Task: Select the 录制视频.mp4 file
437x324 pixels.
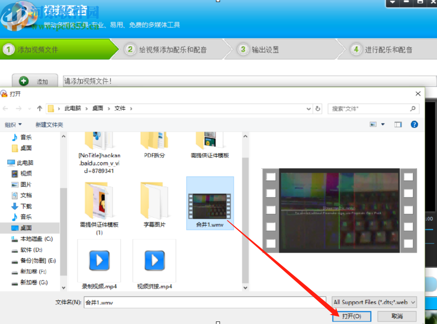Action: 99,264
